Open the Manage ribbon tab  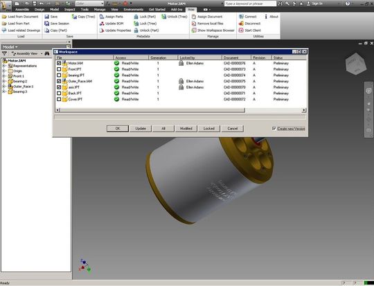[100, 10]
